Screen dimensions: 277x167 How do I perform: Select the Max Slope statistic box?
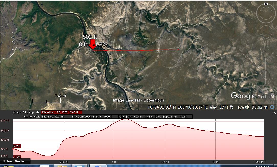pyautogui.click(x=136, y=117)
